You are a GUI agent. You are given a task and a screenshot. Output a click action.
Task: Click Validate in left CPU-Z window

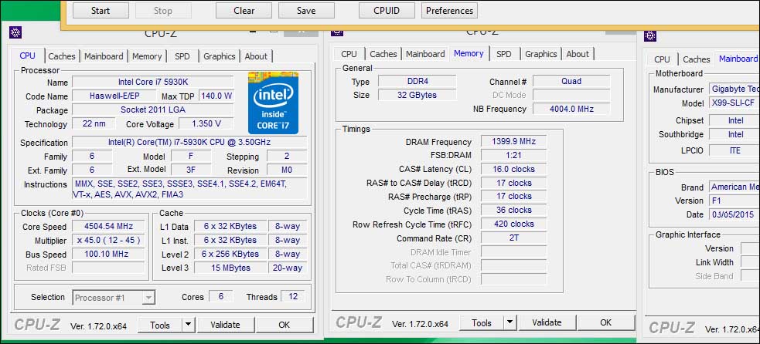[x=226, y=325]
